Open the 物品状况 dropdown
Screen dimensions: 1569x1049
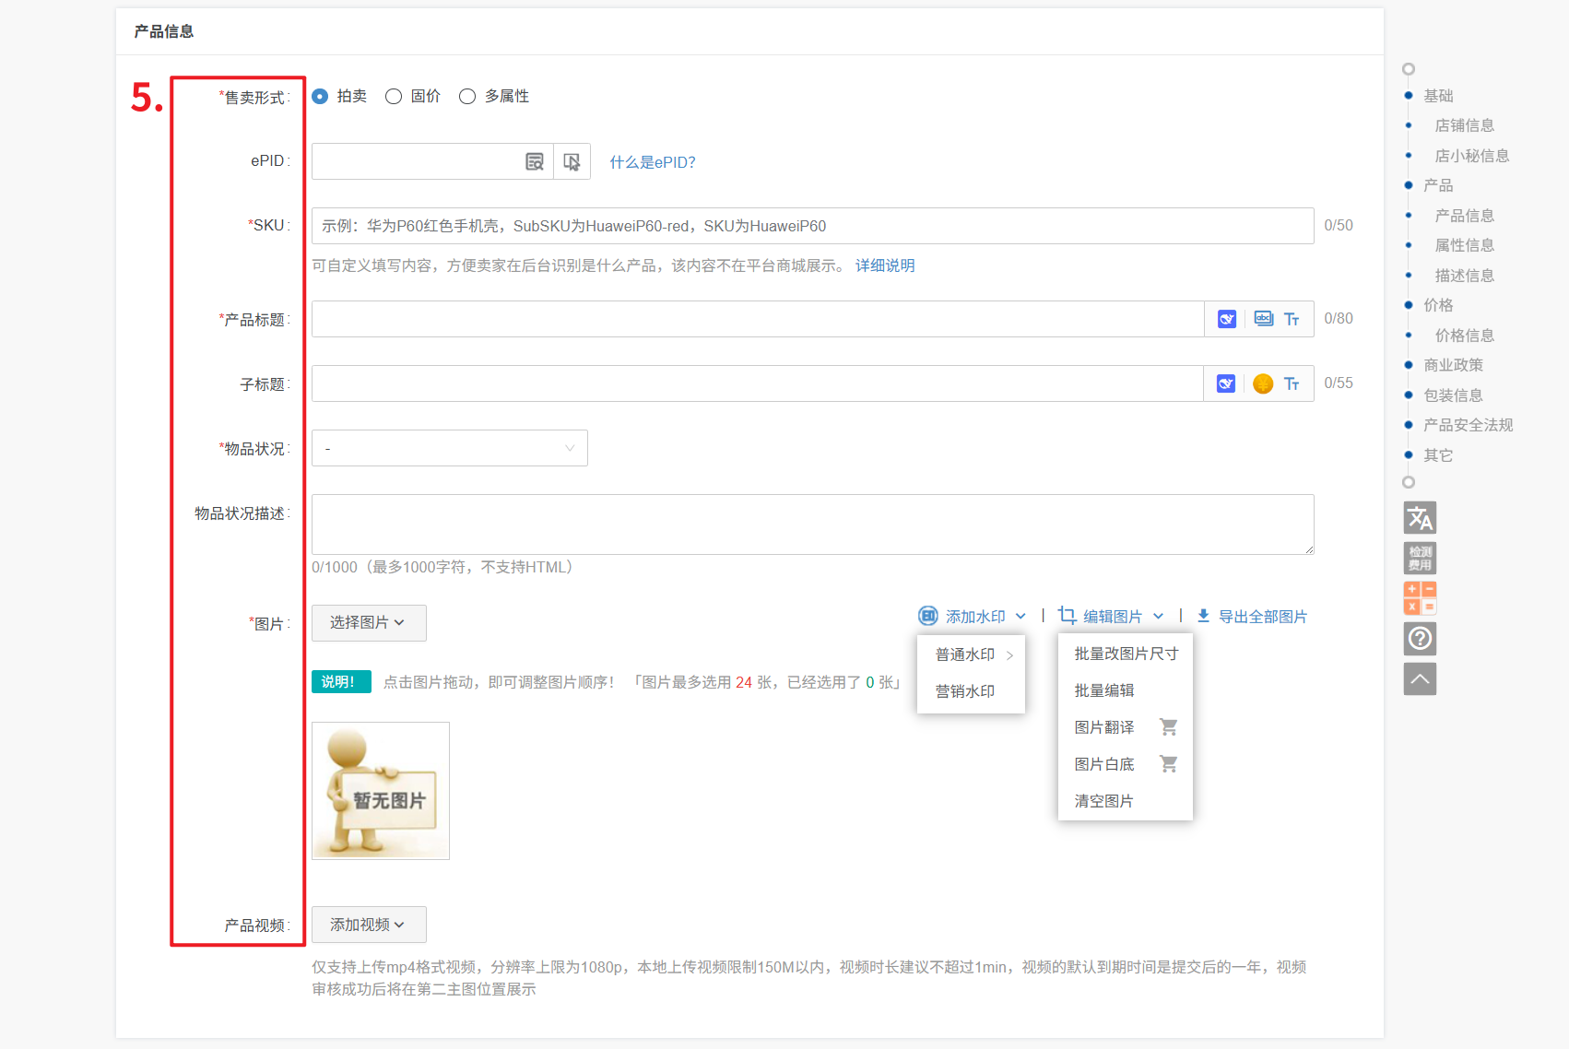coord(449,448)
